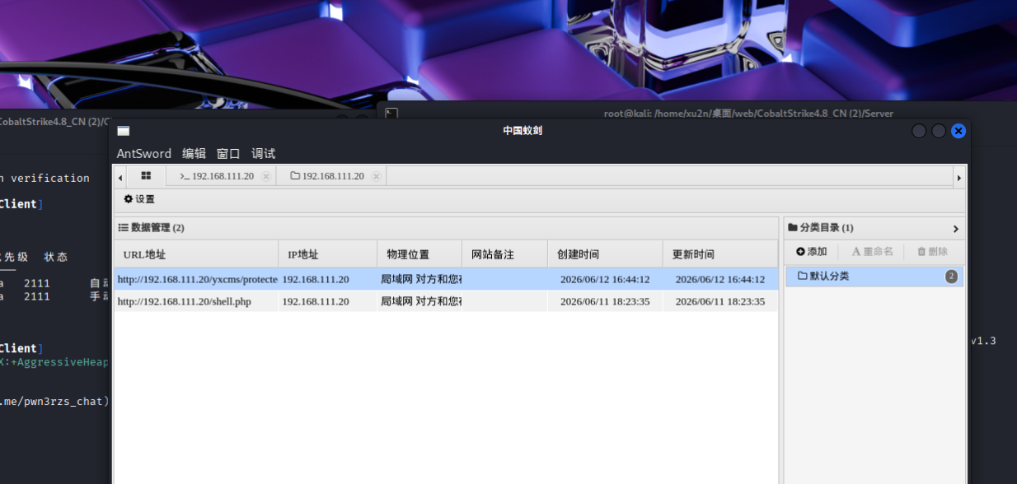Open the 编辑 menu
Image resolution: width=1017 pixels, height=484 pixels.
click(194, 154)
